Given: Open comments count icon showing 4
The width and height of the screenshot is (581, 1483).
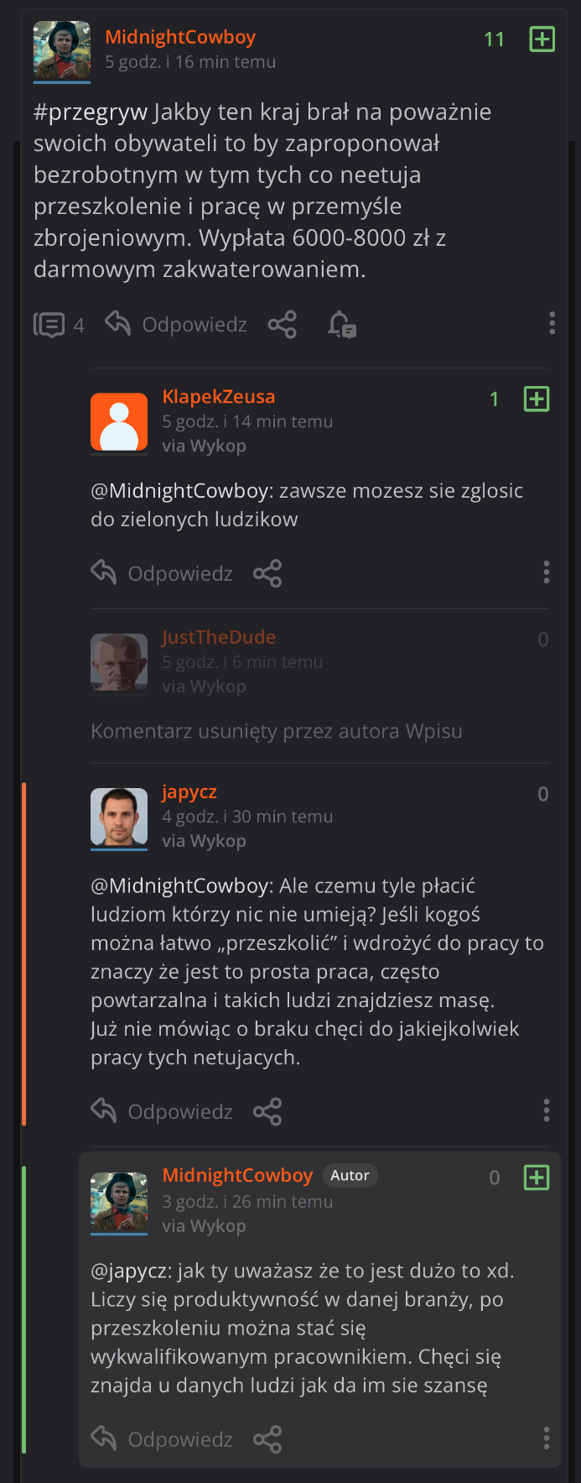Looking at the screenshot, I should click(x=49, y=325).
